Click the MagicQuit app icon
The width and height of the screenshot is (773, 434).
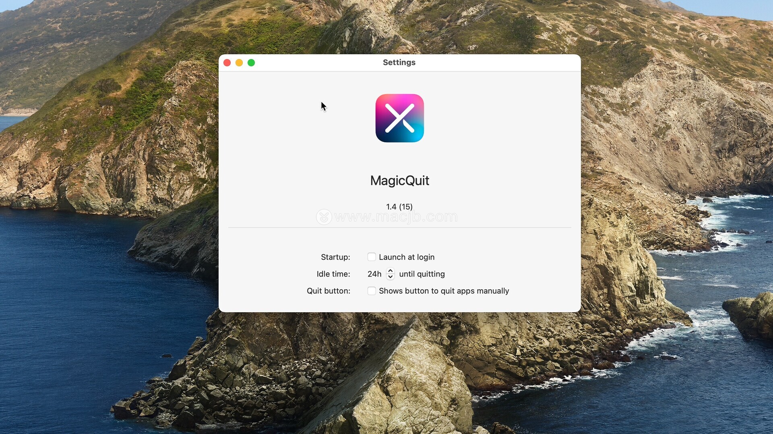399,118
